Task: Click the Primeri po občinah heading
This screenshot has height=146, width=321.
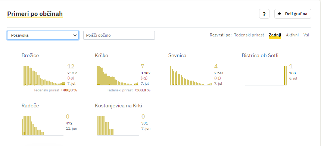Action: [x=35, y=14]
